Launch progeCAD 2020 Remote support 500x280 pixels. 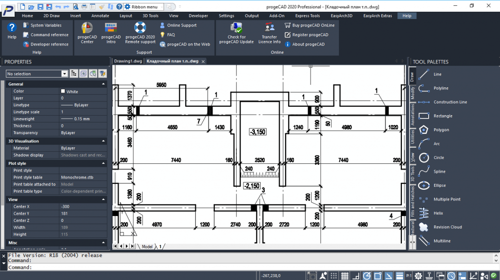click(140, 33)
